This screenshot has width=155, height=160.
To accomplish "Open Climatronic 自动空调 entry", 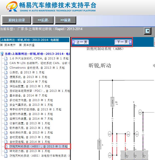I will pos(37,68).
